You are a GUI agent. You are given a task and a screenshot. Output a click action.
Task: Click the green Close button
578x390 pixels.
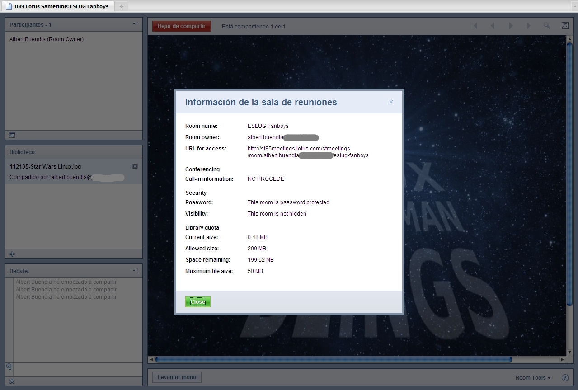pyautogui.click(x=198, y=302)
